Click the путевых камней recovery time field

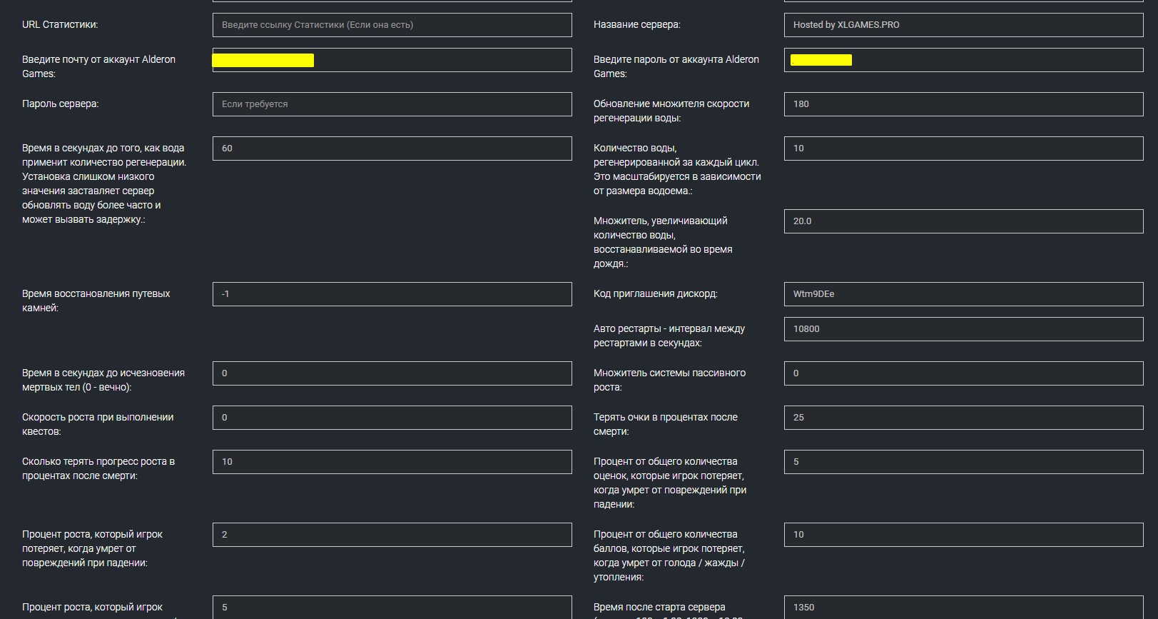392,294
